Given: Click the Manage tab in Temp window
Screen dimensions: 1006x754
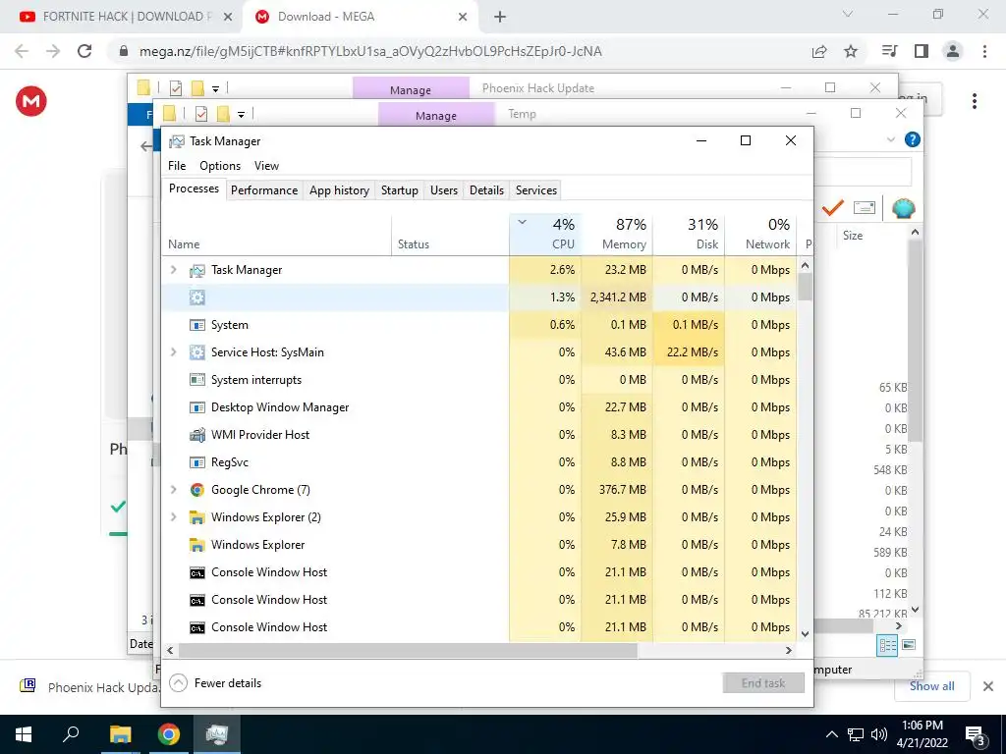Looking at the screenshot, I should (x=436, y=116).
